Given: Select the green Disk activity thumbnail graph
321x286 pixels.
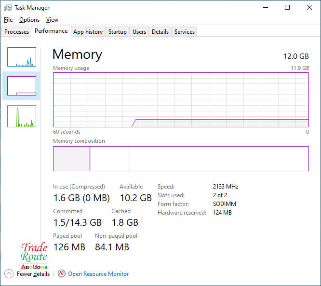Looking at the screenshot, I should 22,116.
